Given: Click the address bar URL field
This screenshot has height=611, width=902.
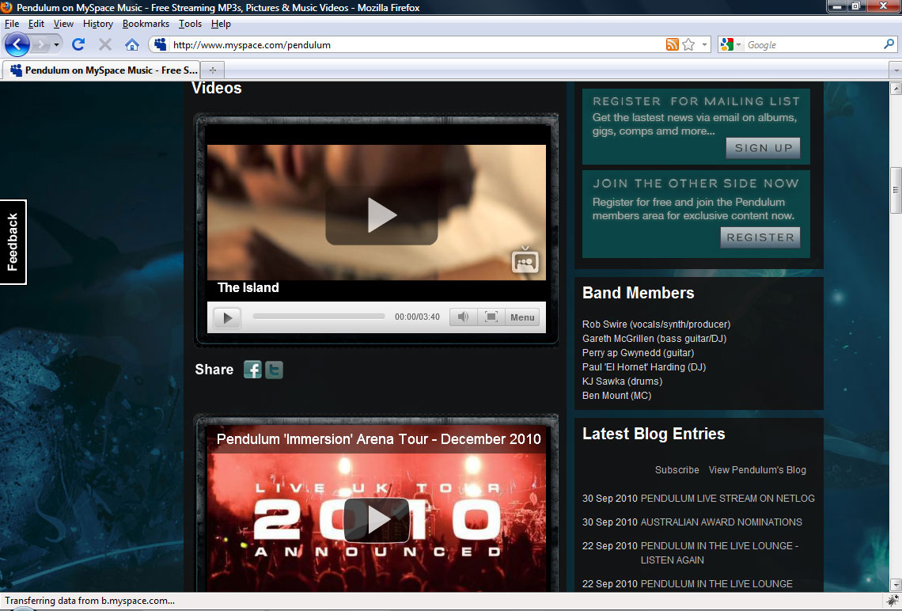Looking at the screenshot, I should point(417,44).
